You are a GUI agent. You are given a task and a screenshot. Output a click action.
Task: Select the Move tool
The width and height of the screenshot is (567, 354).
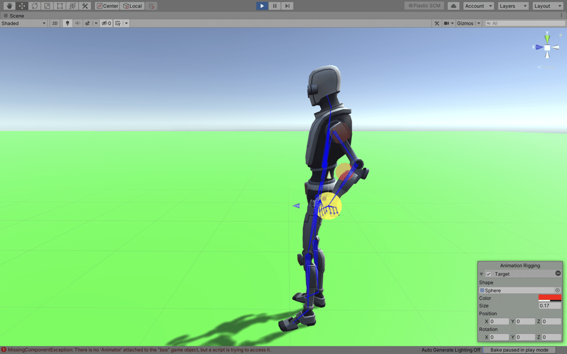pyautogui.click(x=22, y=6)
